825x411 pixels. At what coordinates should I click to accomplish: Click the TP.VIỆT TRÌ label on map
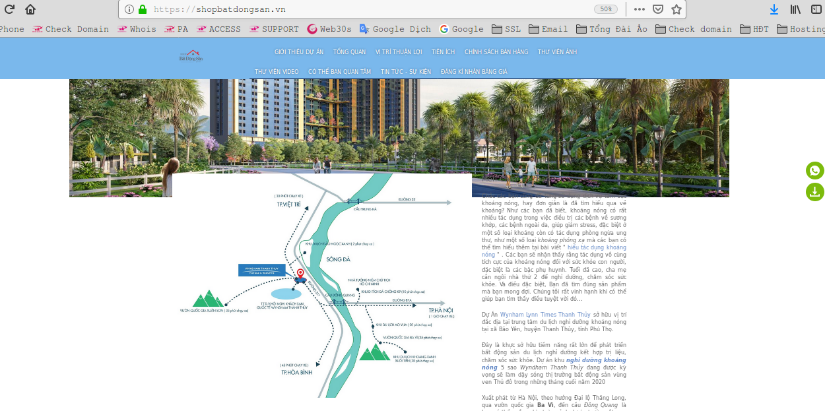288,205
